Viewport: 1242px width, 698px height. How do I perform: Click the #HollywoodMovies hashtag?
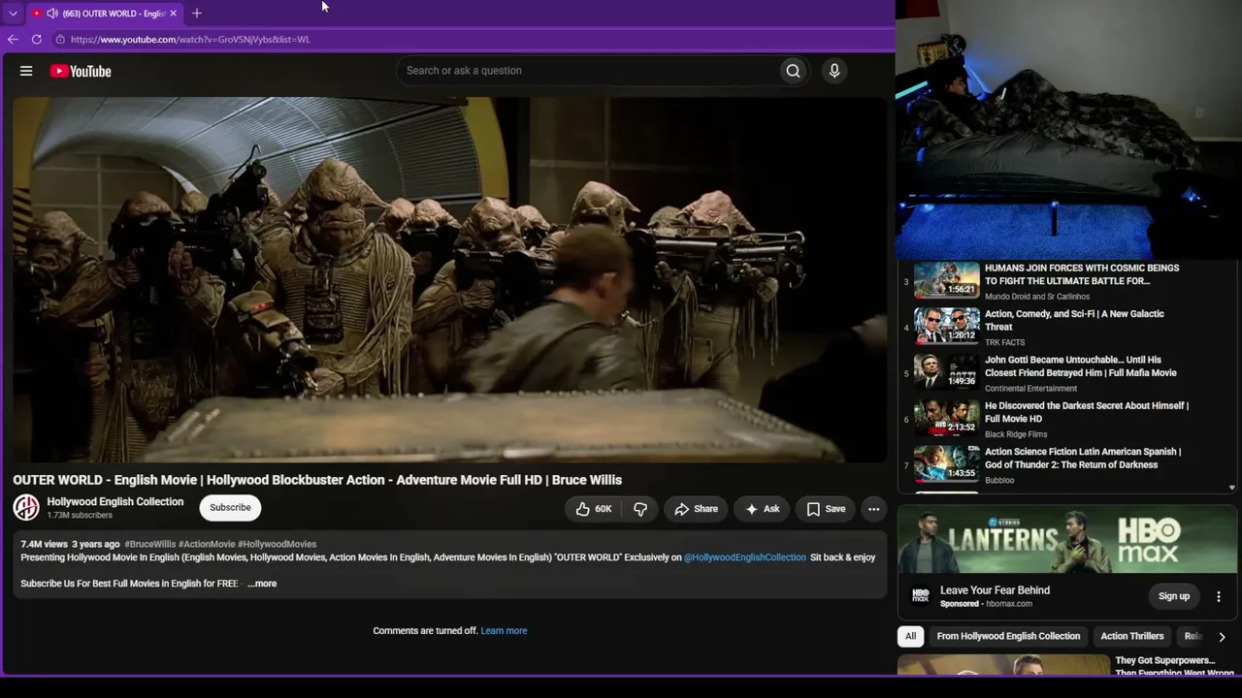pos(277,545)
